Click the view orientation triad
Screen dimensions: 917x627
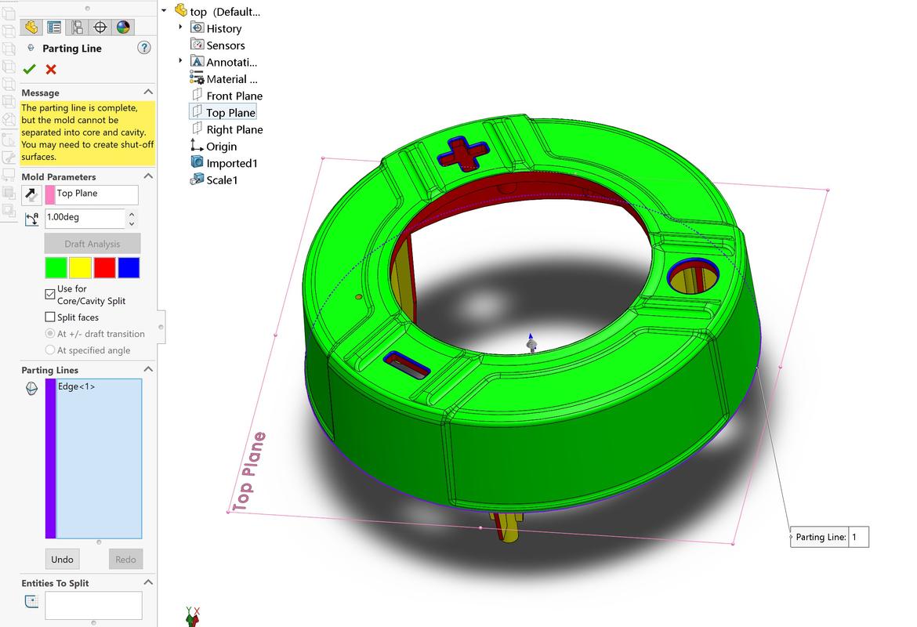(x=192, y=616)
